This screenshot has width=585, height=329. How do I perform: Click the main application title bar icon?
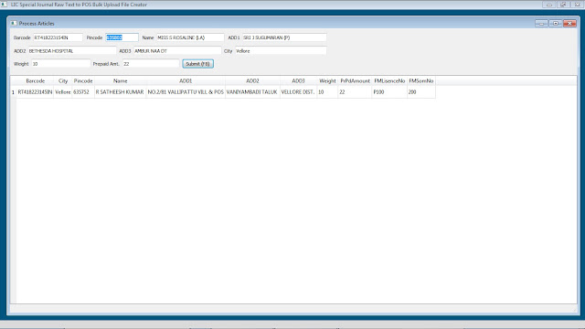point(4,4)
